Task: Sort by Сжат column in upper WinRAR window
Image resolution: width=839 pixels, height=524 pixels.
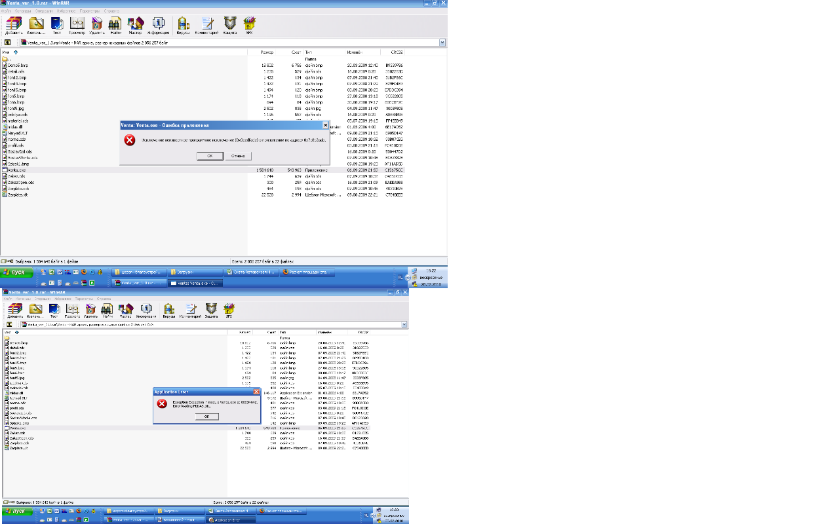Action: (296, 52)
